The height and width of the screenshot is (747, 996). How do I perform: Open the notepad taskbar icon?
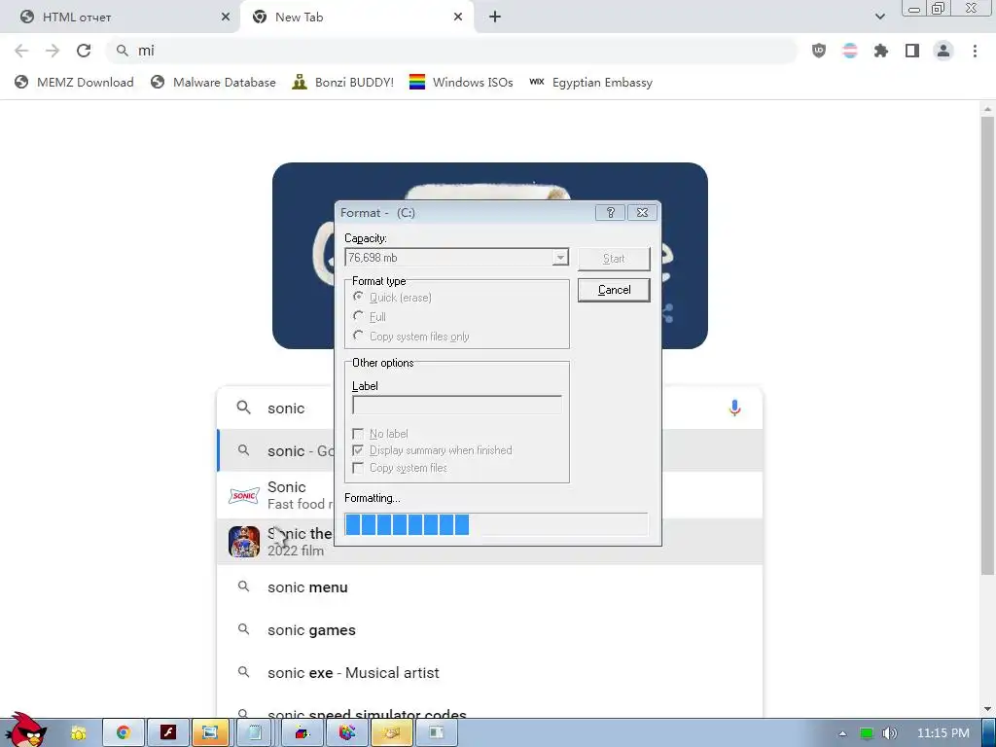tap(255, 733)
